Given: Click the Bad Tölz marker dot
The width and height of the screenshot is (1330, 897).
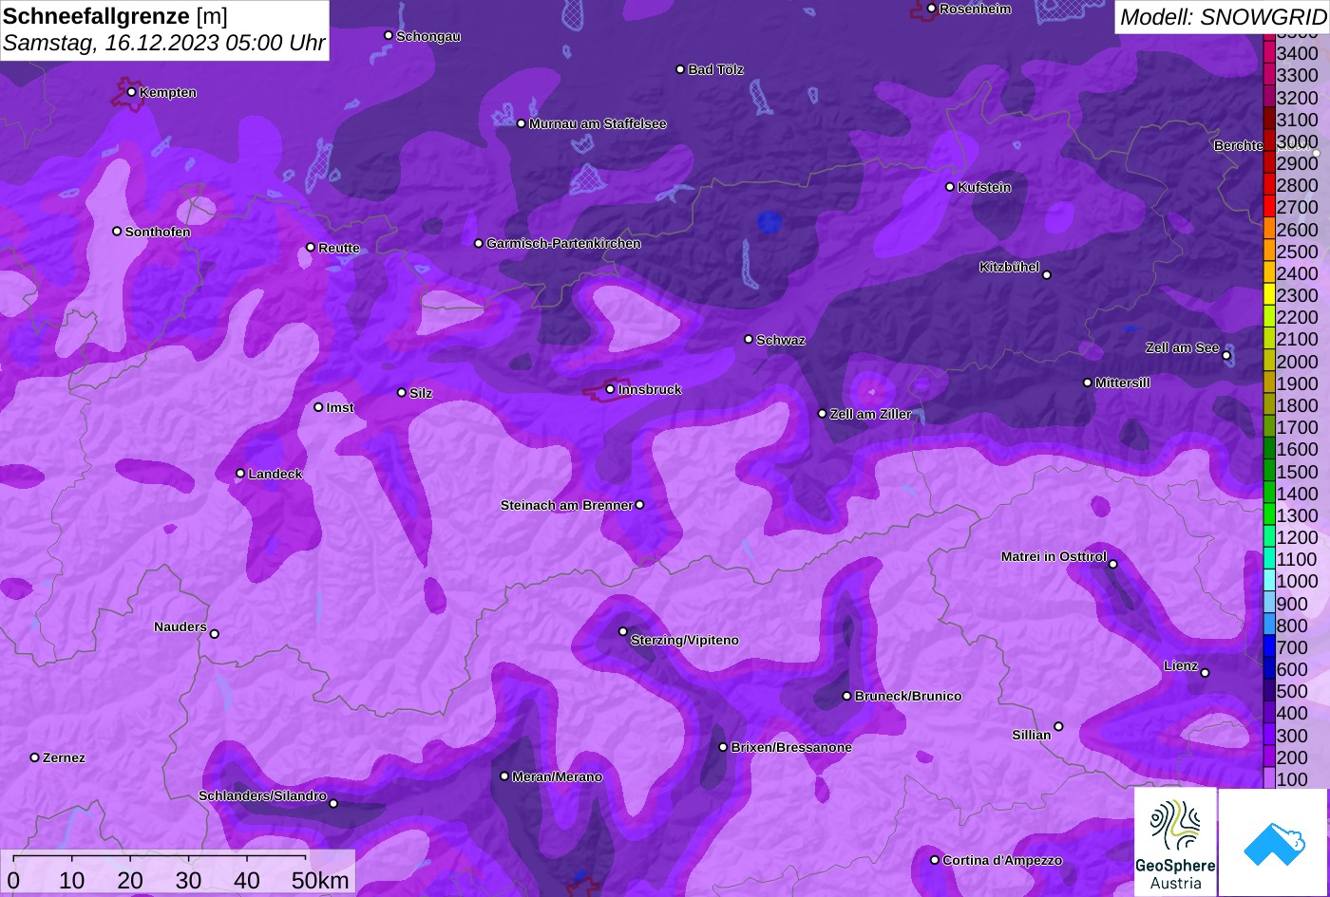Looking at the screenshot, I should 680,69.
